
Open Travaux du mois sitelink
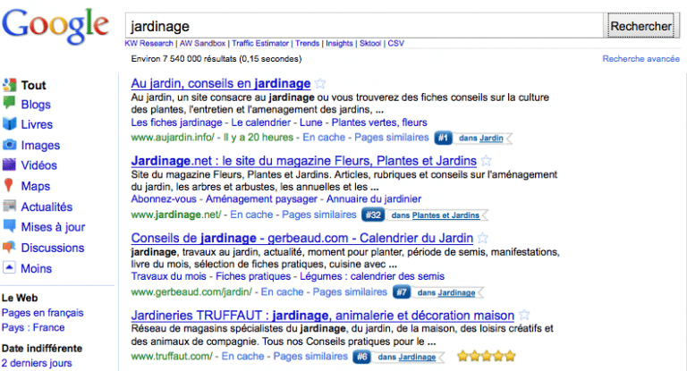(x=169, y=276)
